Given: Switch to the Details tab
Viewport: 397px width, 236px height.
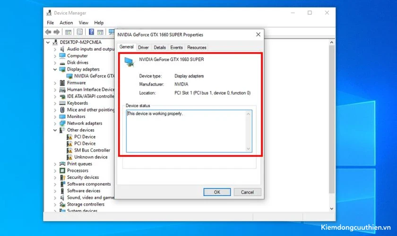Looking at the screenshot, I should pyautogui.click(x=160, y=47).
